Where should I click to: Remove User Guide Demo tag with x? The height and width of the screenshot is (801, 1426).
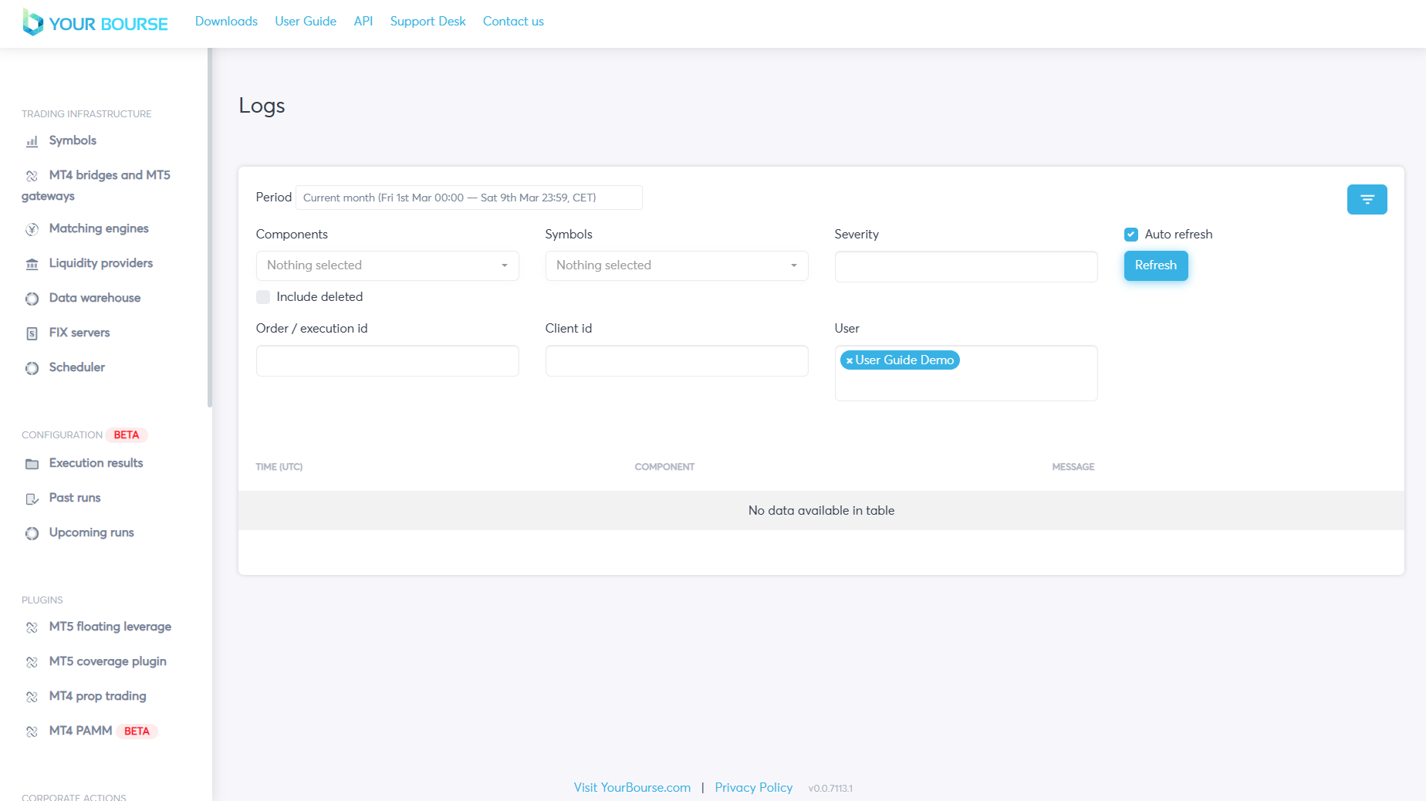[849, 360]
